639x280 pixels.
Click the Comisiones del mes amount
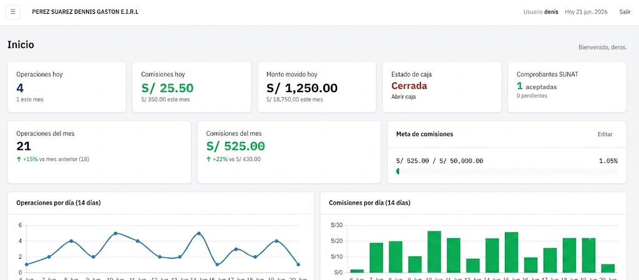(235, 146)
